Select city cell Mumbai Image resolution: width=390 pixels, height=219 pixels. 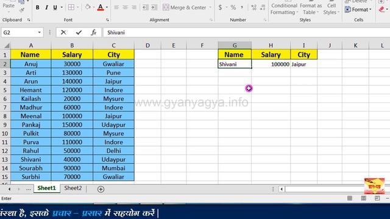click(x=113, y=169)
